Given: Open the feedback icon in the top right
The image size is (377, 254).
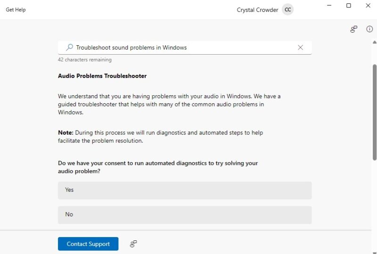Looking at the screenshot, I should tap(354, 29).
